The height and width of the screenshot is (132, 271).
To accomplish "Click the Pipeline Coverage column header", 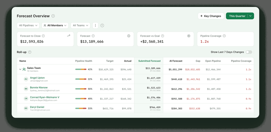I will tap(241, 61).
